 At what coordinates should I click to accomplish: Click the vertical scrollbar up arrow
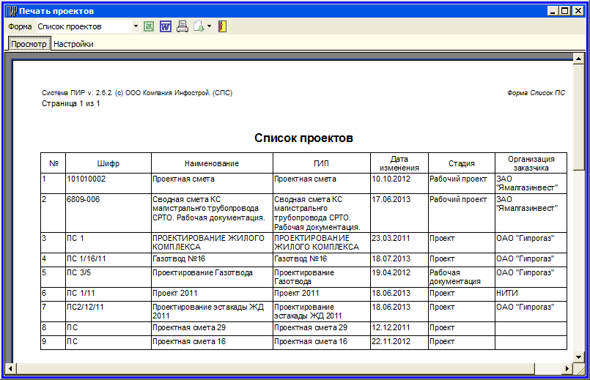point(578,59)
